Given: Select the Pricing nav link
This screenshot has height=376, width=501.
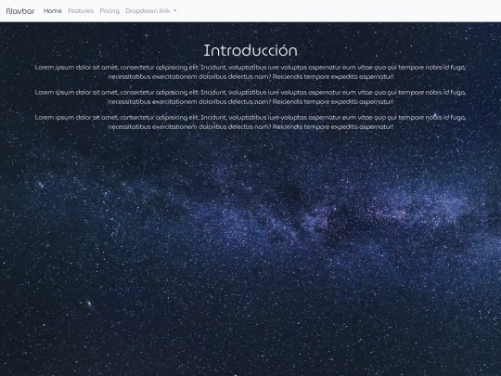Looking at the screenshot, I should pos(109,11).
